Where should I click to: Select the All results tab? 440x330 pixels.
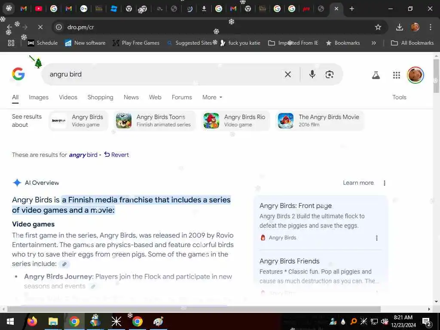coord(15,97)
